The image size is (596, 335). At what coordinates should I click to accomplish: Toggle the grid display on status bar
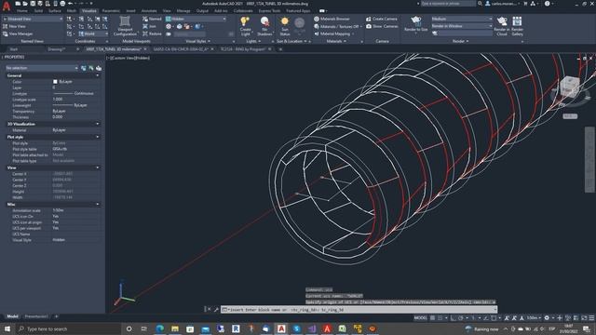tap(432, 318)
